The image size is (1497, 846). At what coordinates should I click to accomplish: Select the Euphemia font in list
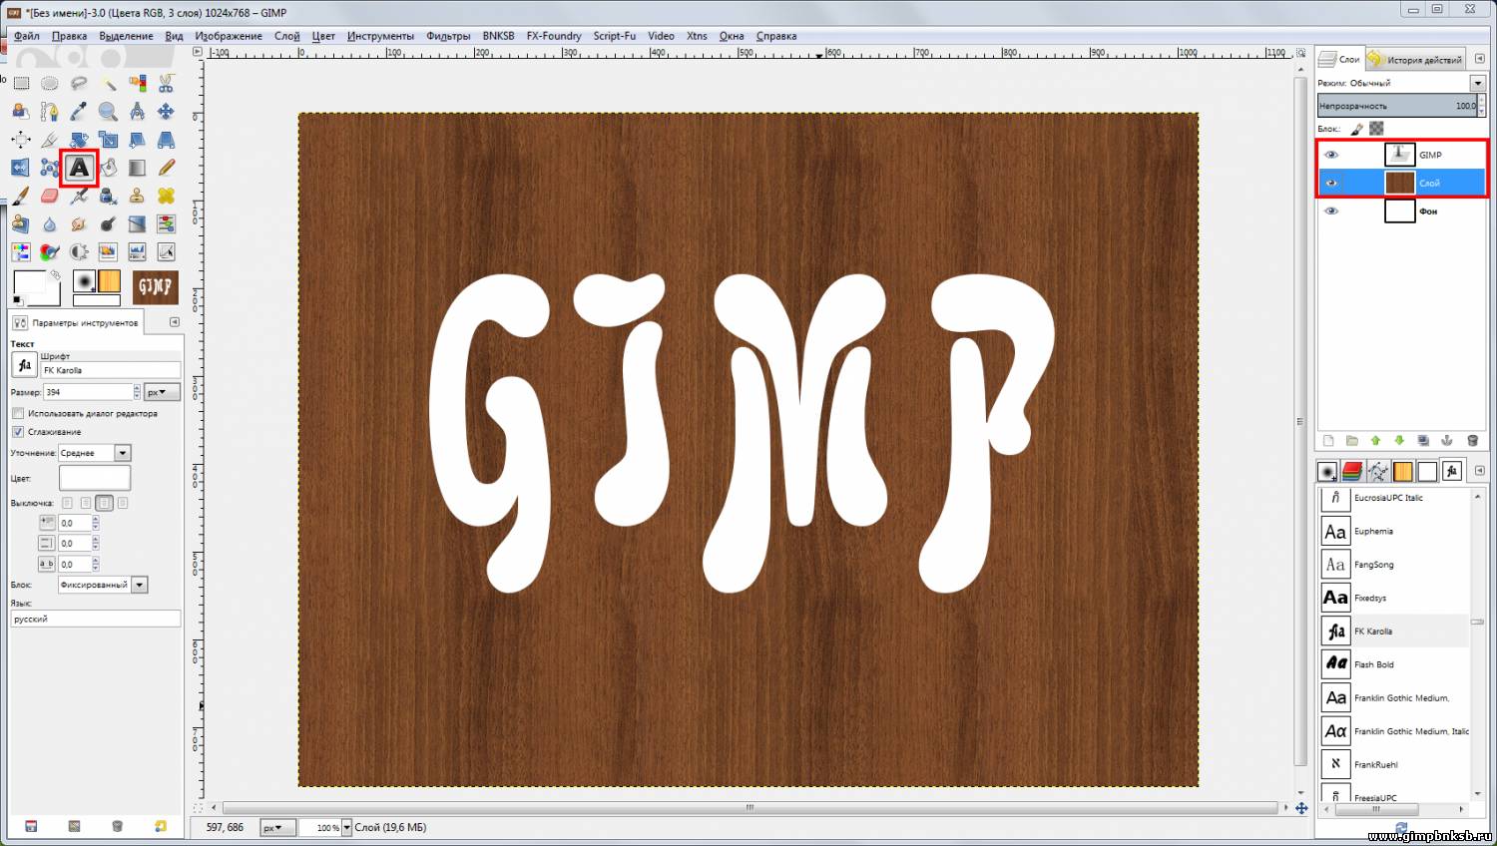(1394, 531)
